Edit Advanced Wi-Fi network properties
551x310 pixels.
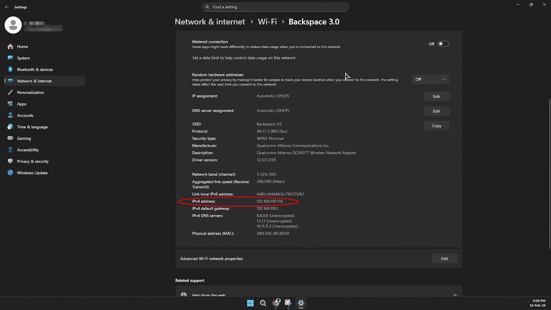point(444,259)
